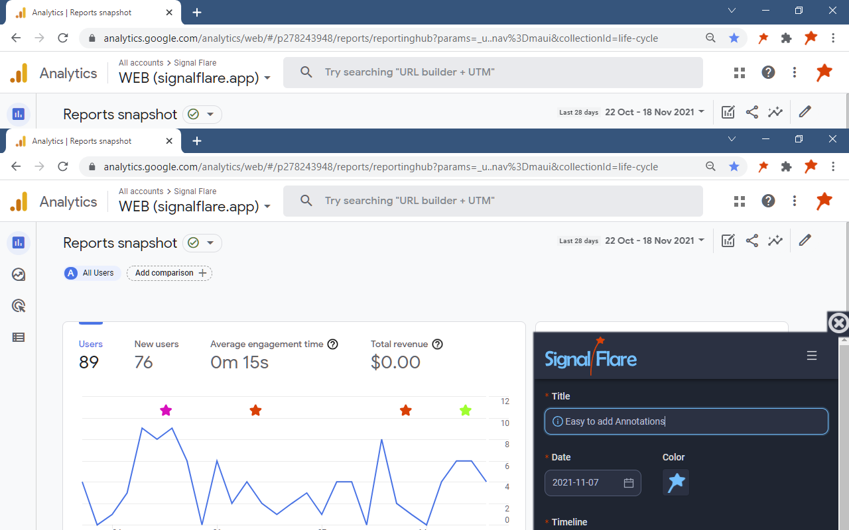This screenshot has height=530, width=849.
Task: Pick annotation color via blue star swatch
Action: (675, 482)
